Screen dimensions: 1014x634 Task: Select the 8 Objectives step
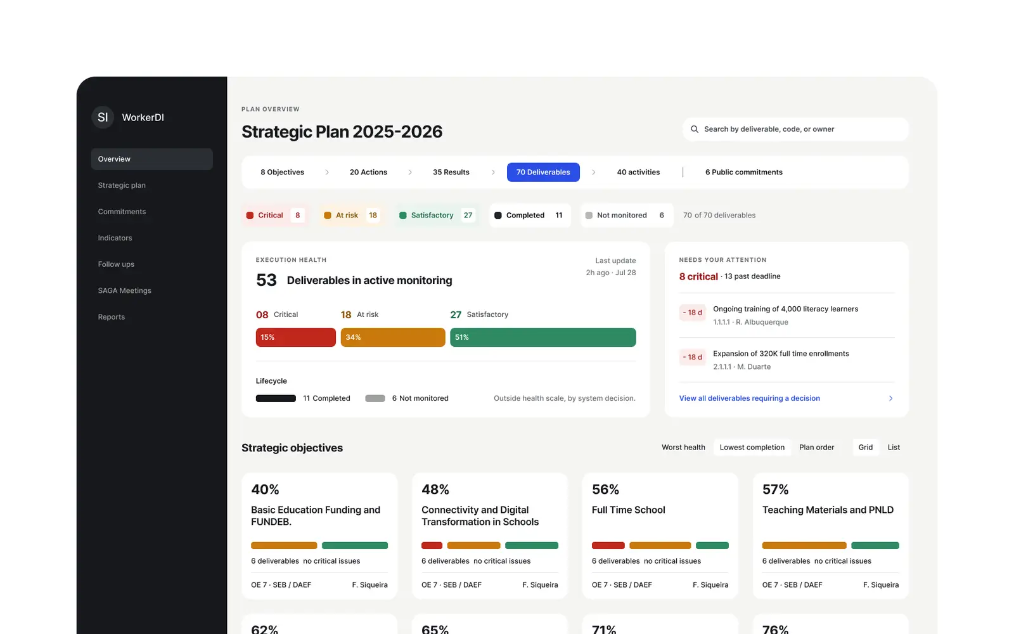click(282, 172)
